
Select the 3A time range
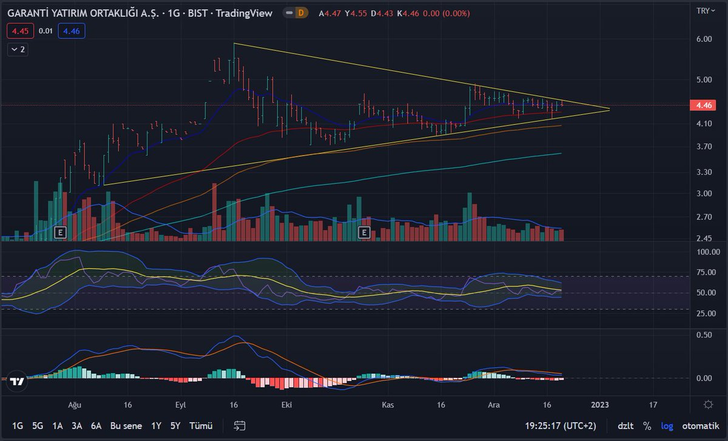(76, 426)
